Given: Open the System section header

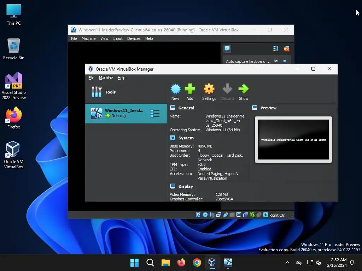Looking at the screenshot, I should click(x=186, y=138).
